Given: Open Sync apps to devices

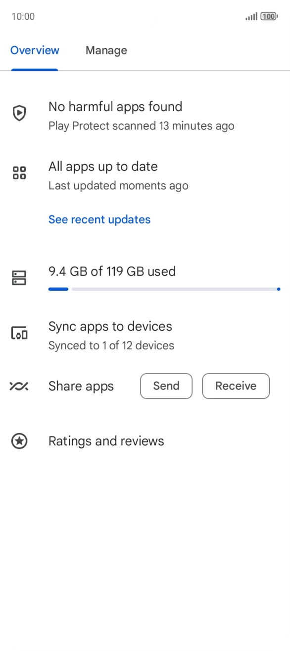Looking at the screenshot, I should [145, 335].
